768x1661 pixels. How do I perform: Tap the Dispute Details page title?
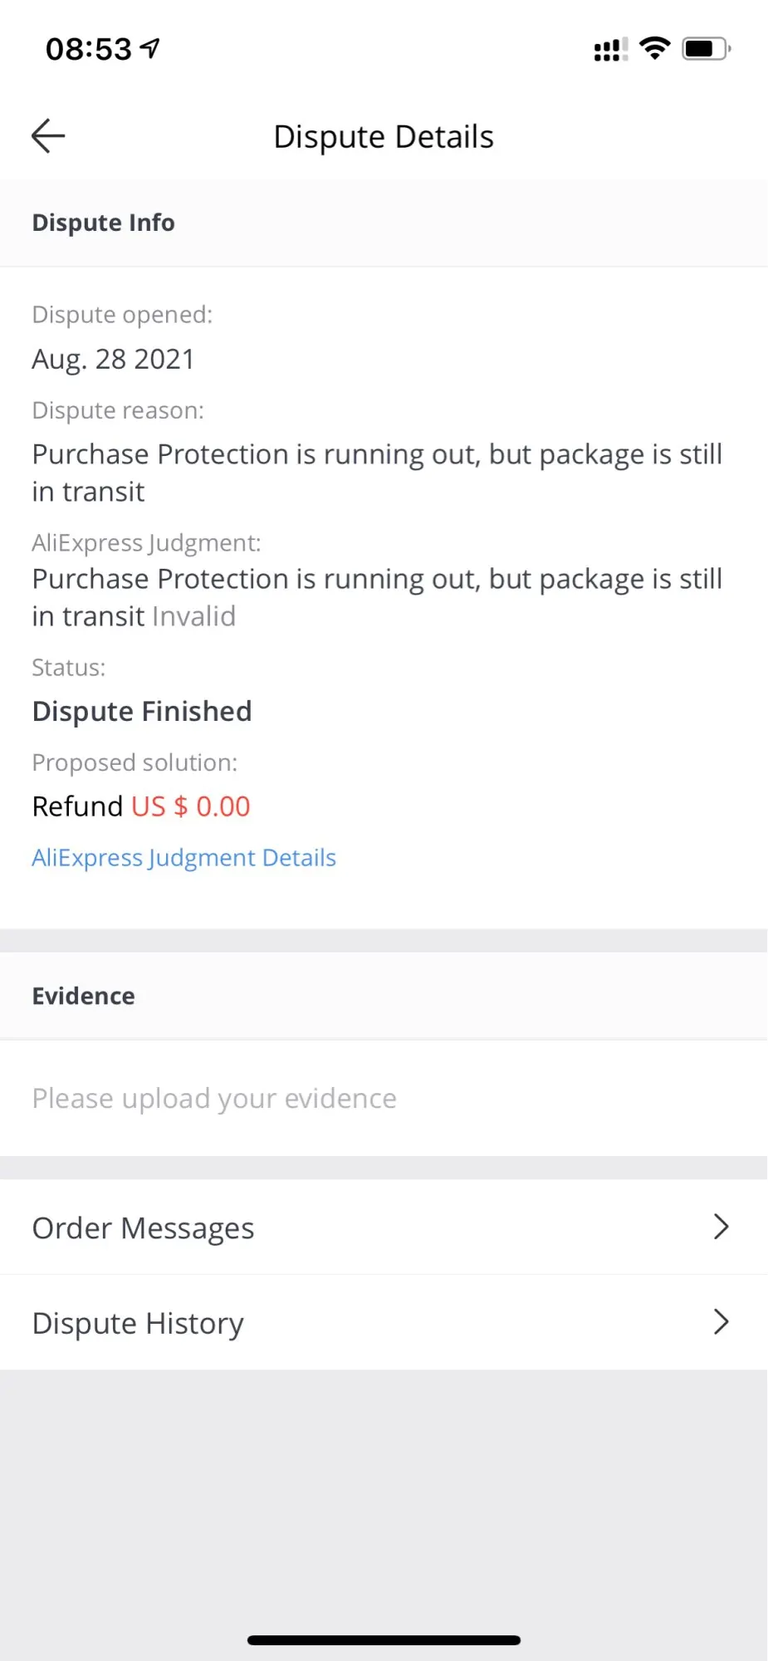384,137
